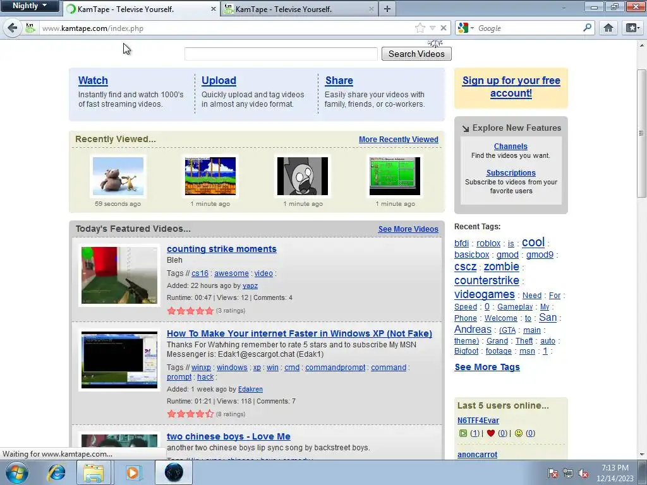
Task: Open uploader vapz profile link
Action: [250, 285]
